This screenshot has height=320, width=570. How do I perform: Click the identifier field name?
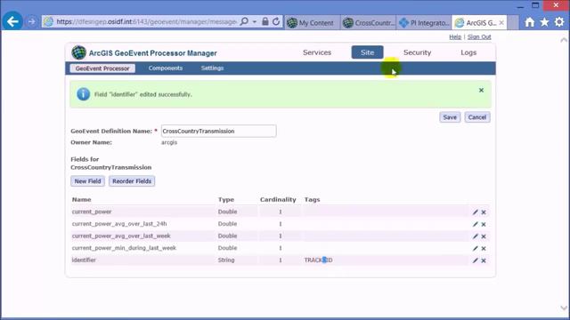tap(84, 260)
